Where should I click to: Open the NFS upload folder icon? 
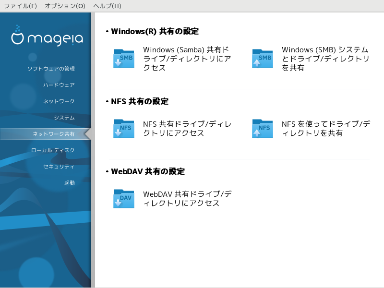point(263,129)
